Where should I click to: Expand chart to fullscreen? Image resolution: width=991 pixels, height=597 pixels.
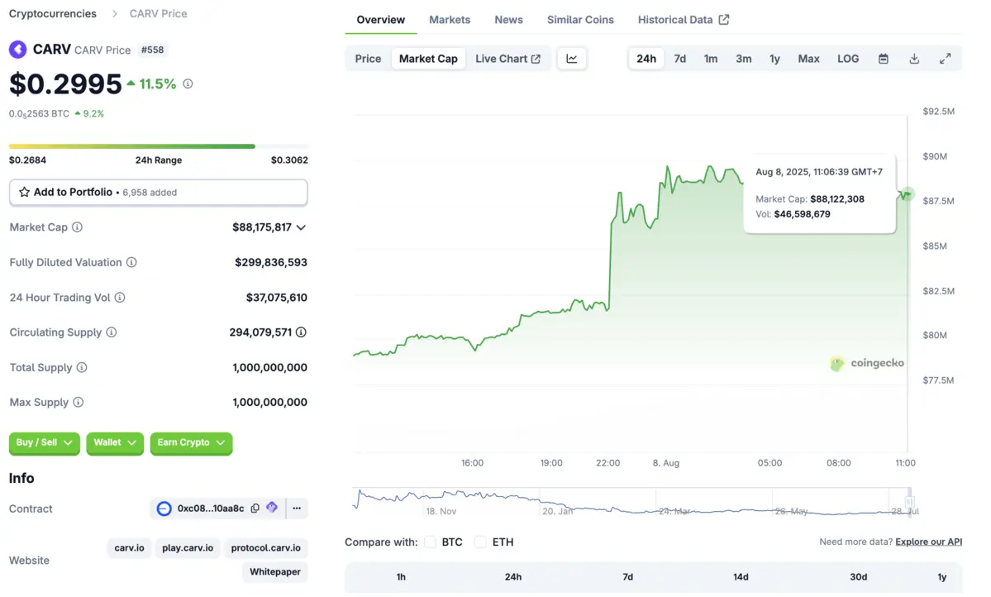coord(945,59)
